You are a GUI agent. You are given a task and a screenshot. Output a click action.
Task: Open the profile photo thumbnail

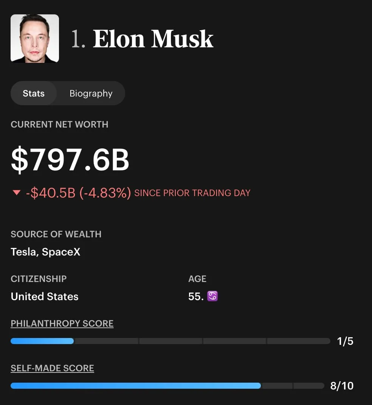tap(35, 39)
